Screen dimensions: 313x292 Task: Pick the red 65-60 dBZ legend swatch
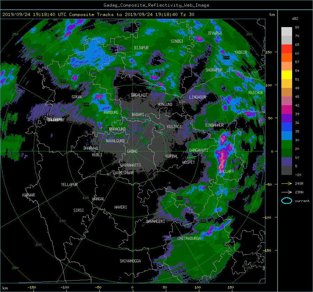coord(287,49)
